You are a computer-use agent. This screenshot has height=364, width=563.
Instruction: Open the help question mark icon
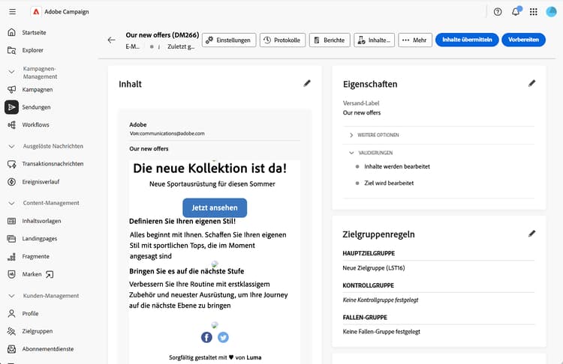[498, 12]
